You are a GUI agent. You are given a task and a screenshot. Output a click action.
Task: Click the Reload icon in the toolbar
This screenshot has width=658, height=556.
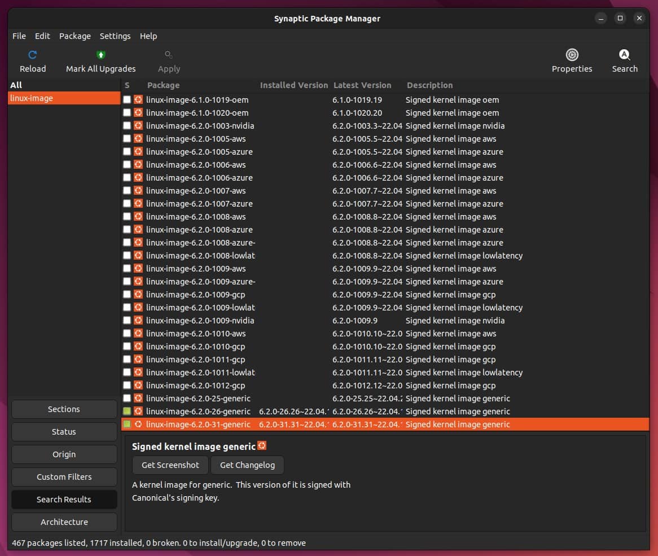[32, 54]
